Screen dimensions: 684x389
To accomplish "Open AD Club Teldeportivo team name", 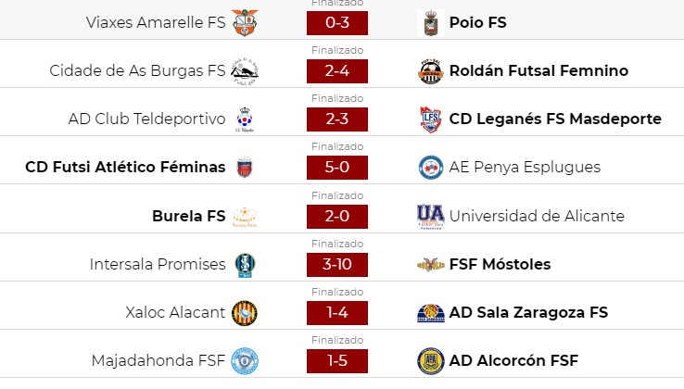I will pyautogui.click(x=147, y=119).
